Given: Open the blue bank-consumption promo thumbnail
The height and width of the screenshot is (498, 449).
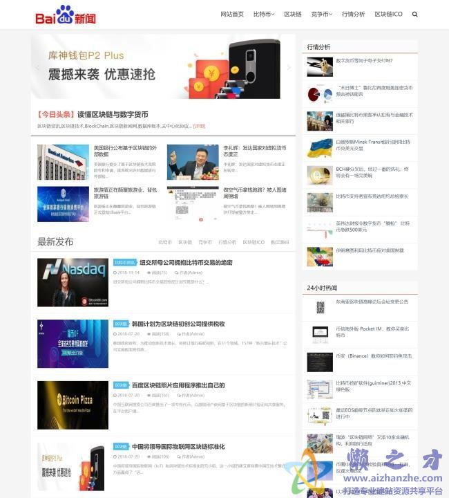Looking at the screenshot, I should [x=63, y=204].
